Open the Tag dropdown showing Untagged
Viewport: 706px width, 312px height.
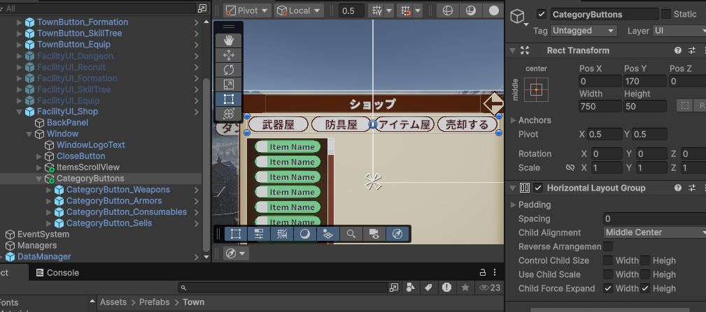(584, 31)
